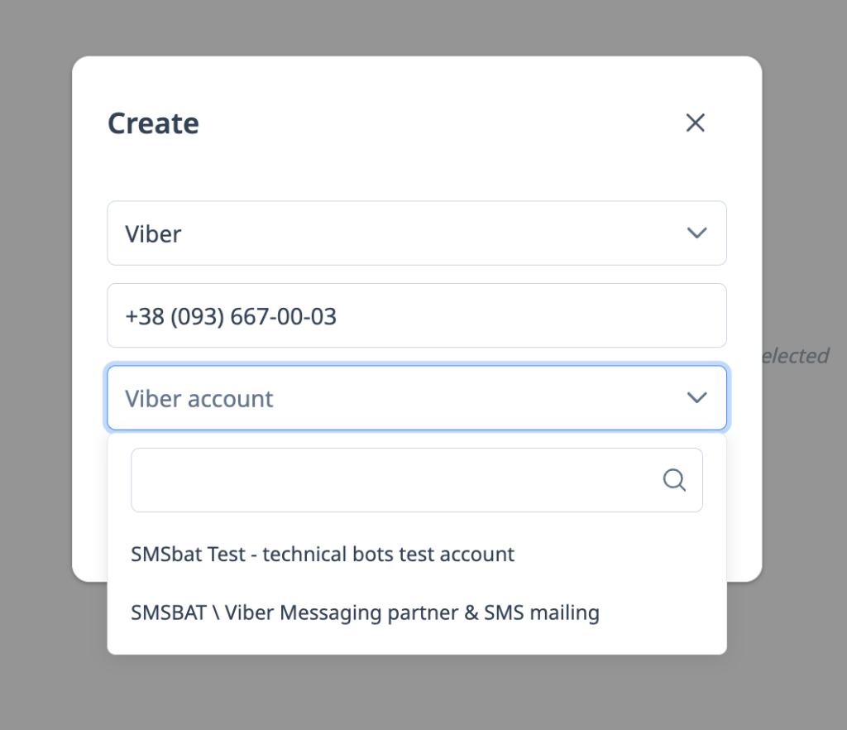Screen dimensions: 847x730
Task: Click the Create dialog heading
Action: pyautogui.click(x=153, y=123)
